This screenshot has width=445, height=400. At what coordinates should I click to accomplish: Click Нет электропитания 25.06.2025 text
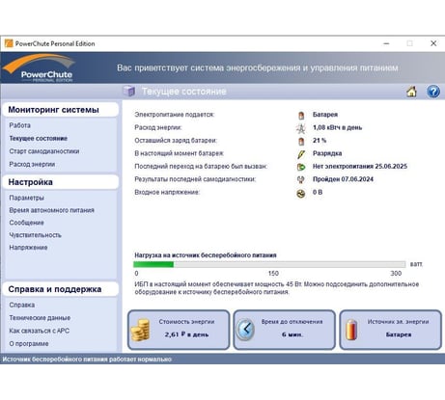click(360, 166)
